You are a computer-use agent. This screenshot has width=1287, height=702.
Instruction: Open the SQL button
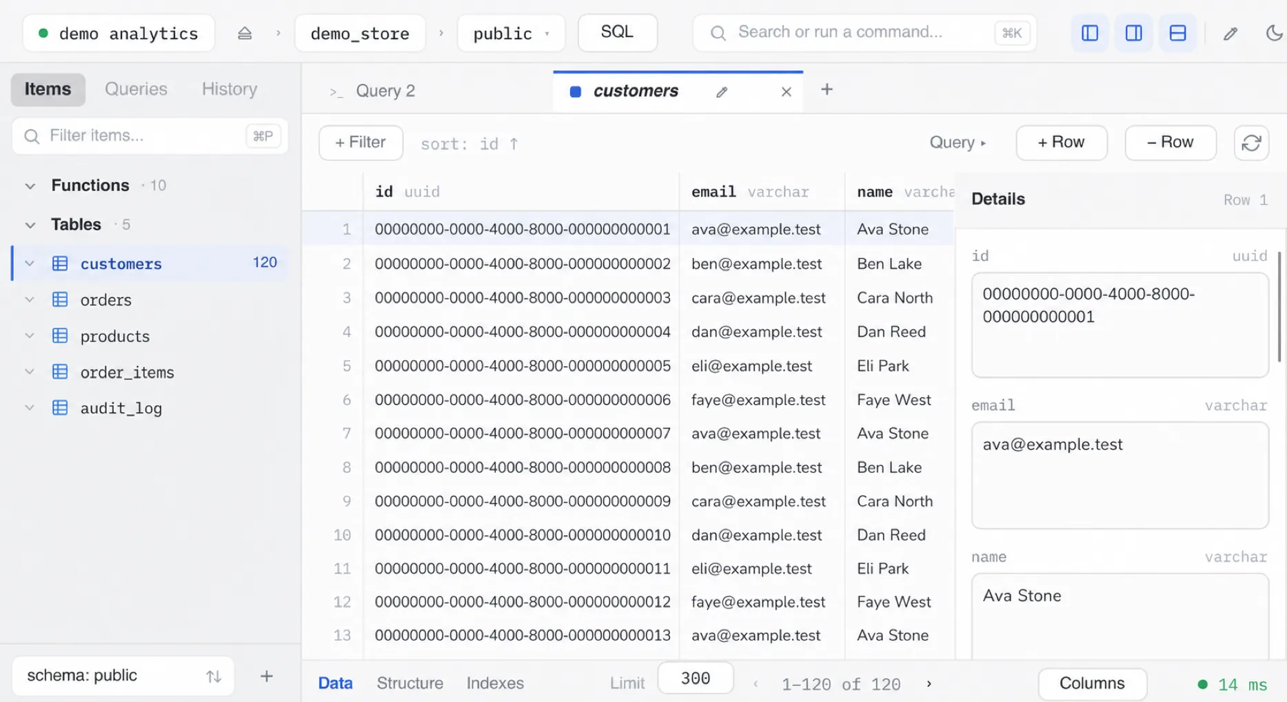pyautogui.click(x=618, y=32)
